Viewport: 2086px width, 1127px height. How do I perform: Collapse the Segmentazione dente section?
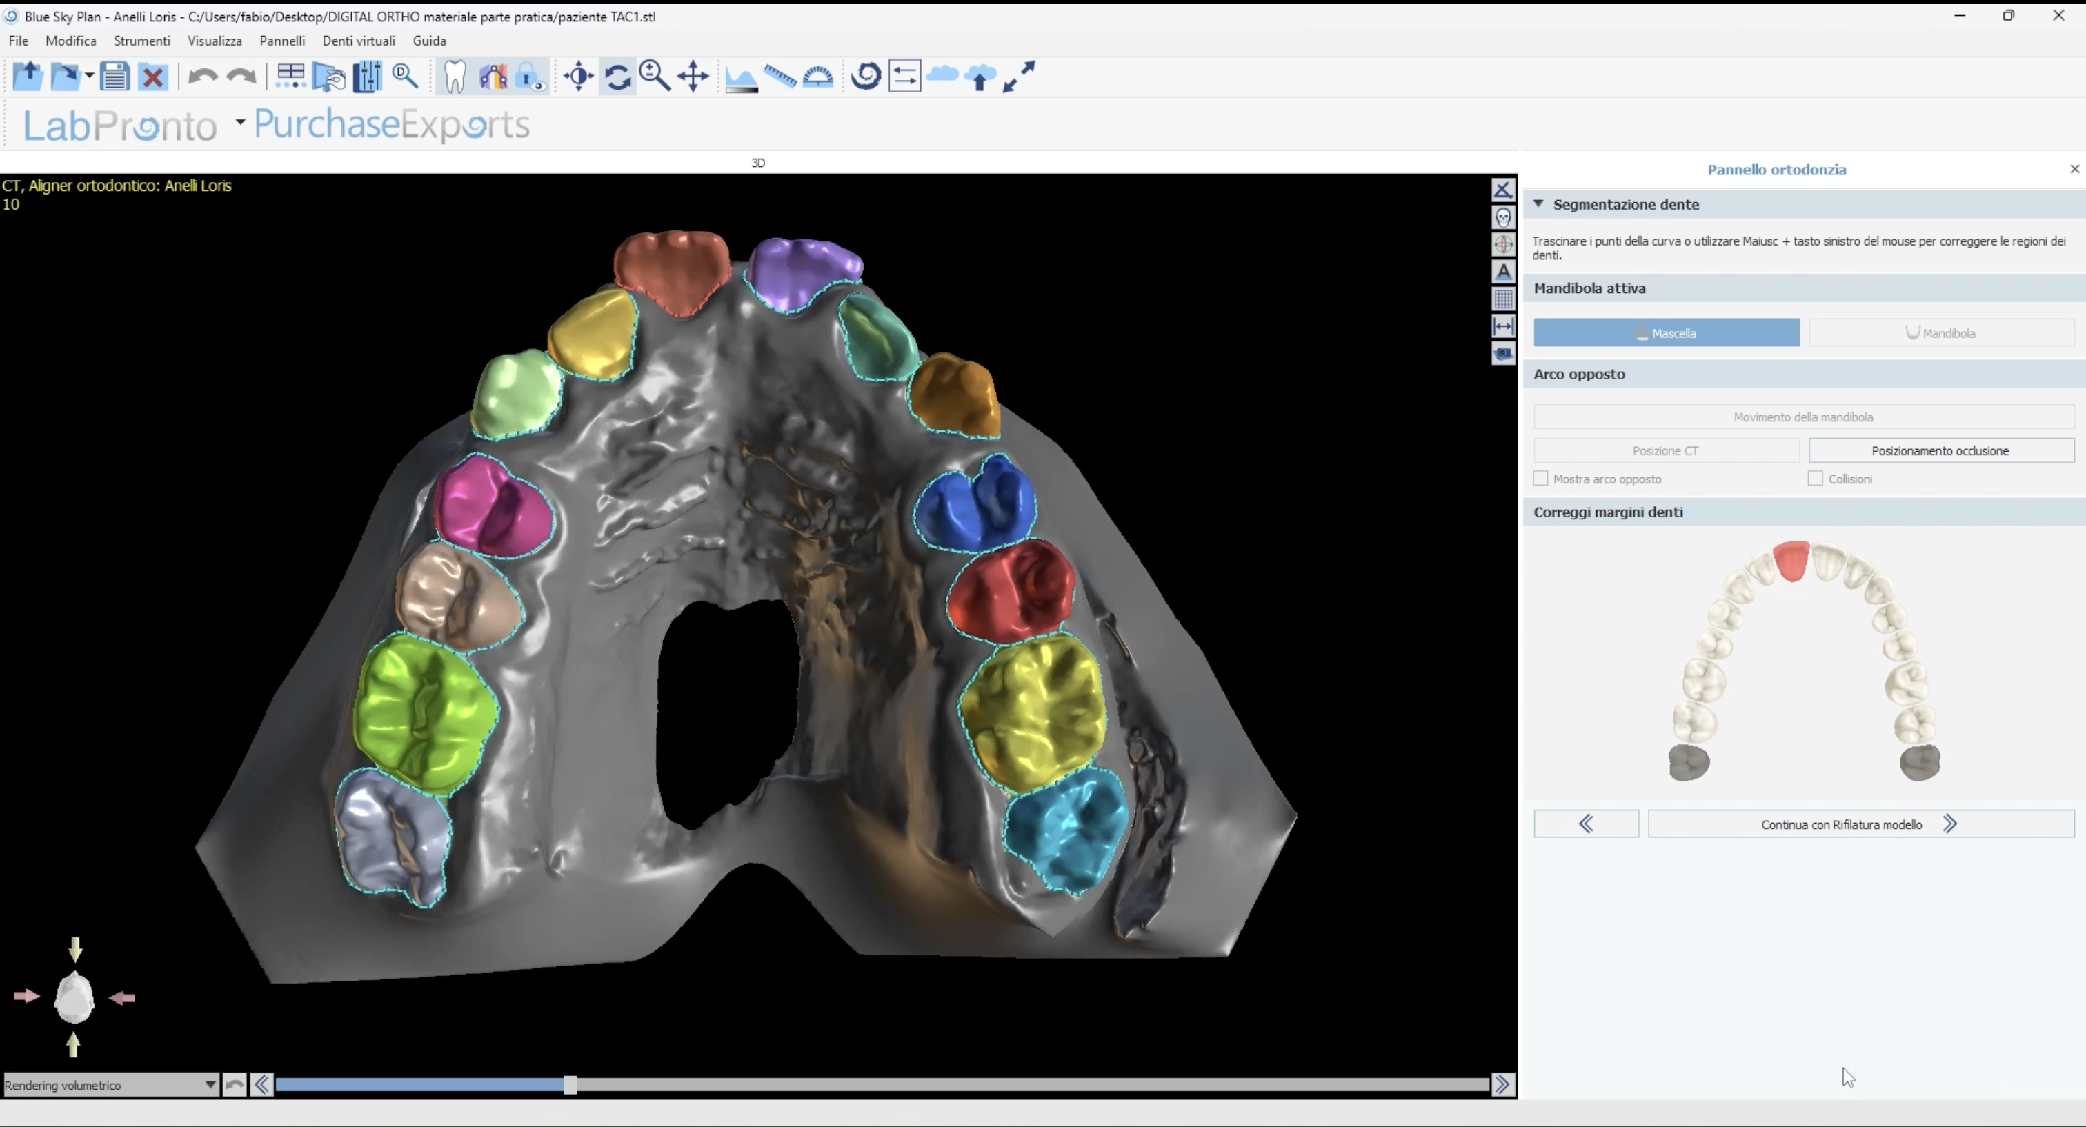pyautogui.click(x=1538, y=204)
